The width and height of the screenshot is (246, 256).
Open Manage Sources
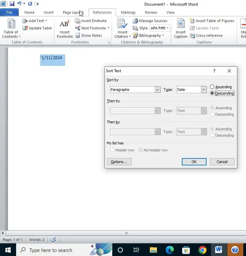(150, 21)
